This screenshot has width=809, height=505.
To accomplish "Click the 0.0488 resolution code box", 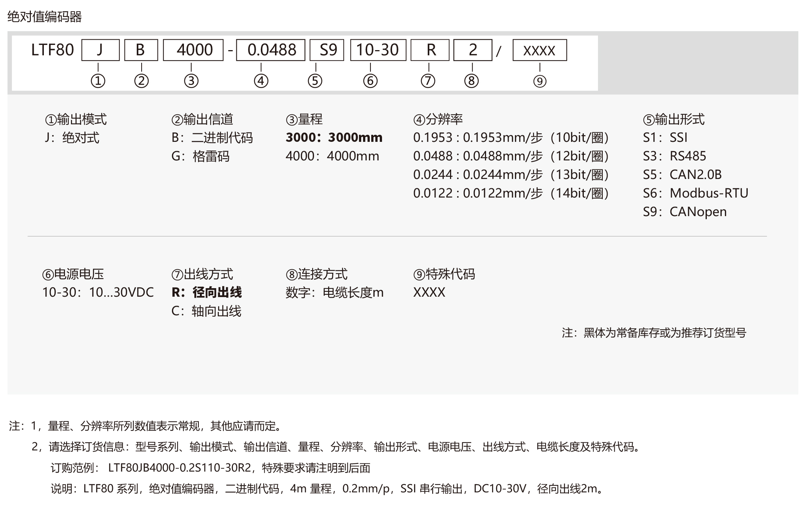I will coord(271,50).
